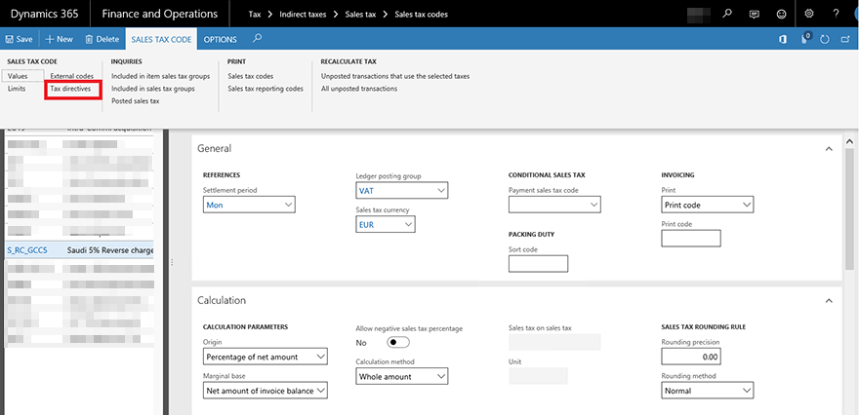Click the vertical scrollbar of the form
Viewport: 859px width, 415px height.
(849, 207)
